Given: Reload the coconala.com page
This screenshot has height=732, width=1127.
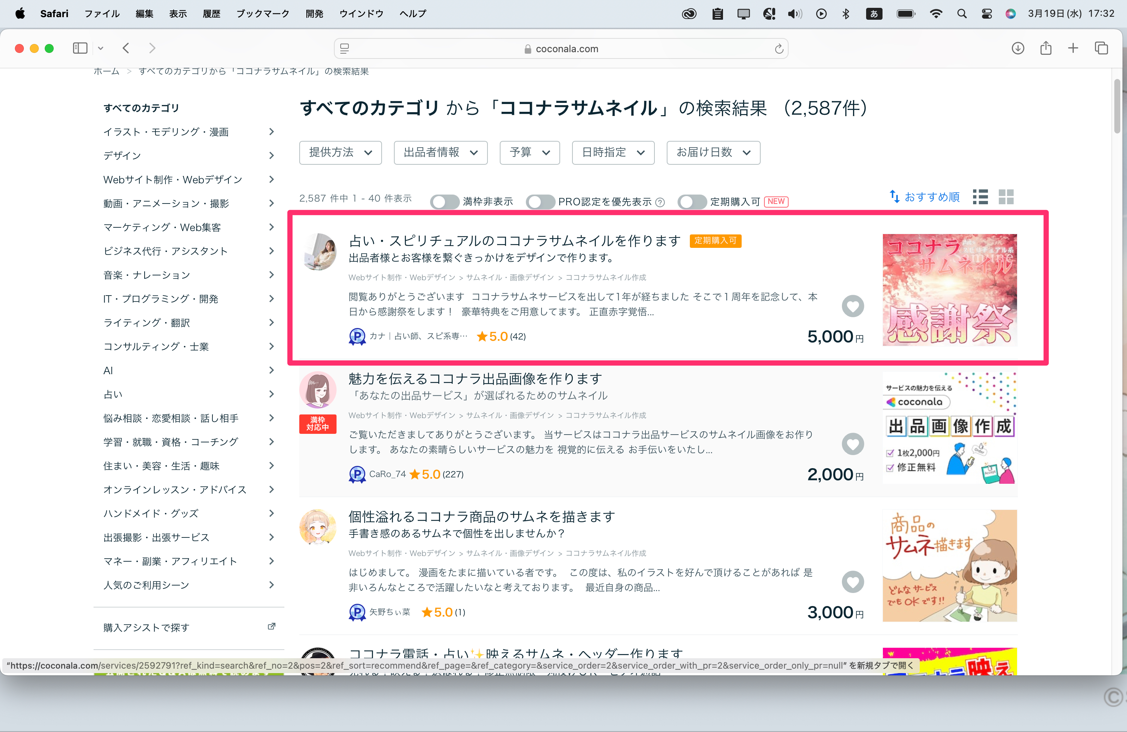Looking at the screenshot, I should pos(779,49).
